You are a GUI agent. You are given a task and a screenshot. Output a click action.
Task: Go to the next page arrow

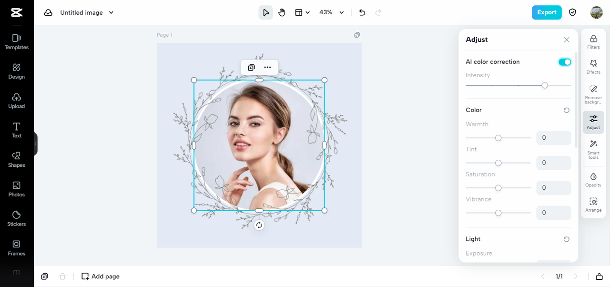[x=576, y=277]
